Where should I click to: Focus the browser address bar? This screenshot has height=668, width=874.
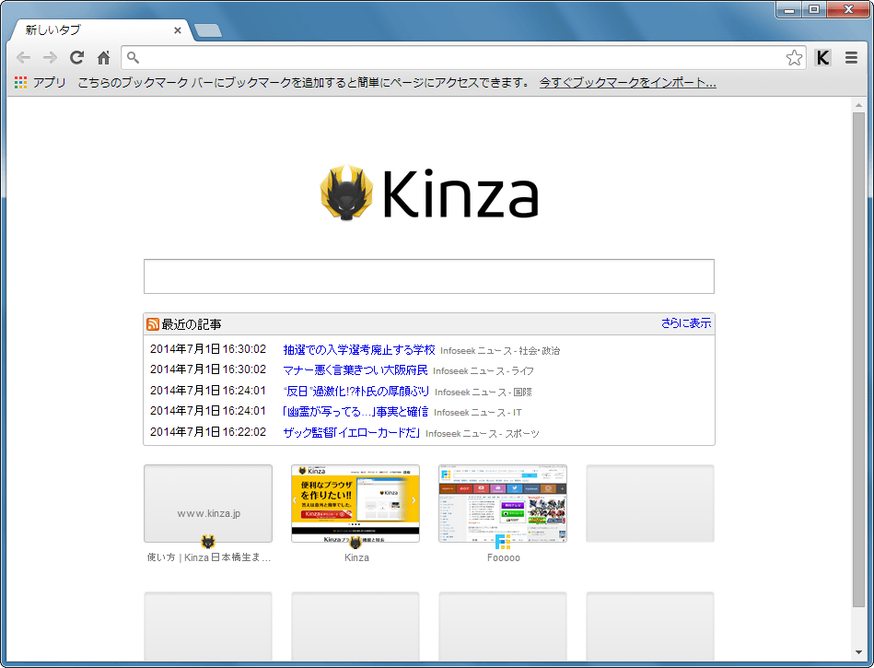[x=462, y=57]
